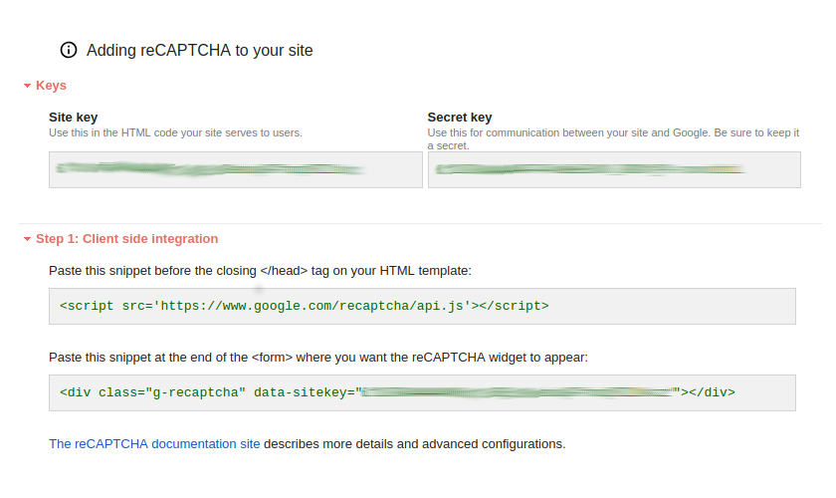This screenshot has height=498, width=836.
Task: Click the form snippet instruction text
Action: [x=318, y=358]
